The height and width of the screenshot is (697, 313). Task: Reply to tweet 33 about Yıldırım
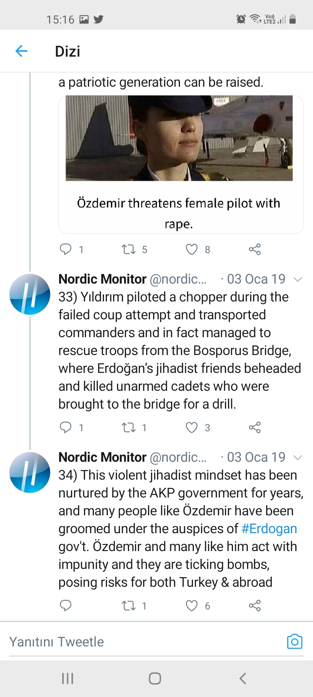tap(65, 427)
